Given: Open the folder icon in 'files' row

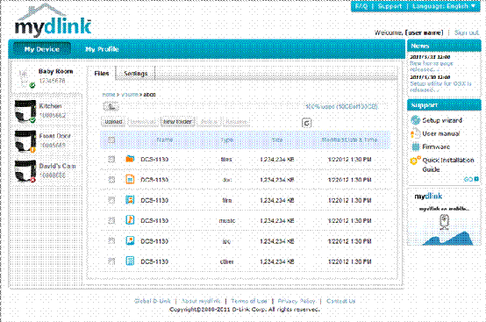Looking at the screenshot, I should point(130,159).
